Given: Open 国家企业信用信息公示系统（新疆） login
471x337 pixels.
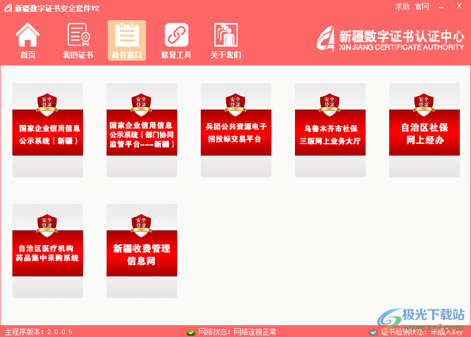Looking at the screenshot, I should click(48, 130).
